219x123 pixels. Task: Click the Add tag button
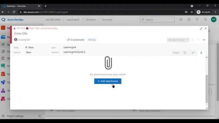(x=92, y=40)
